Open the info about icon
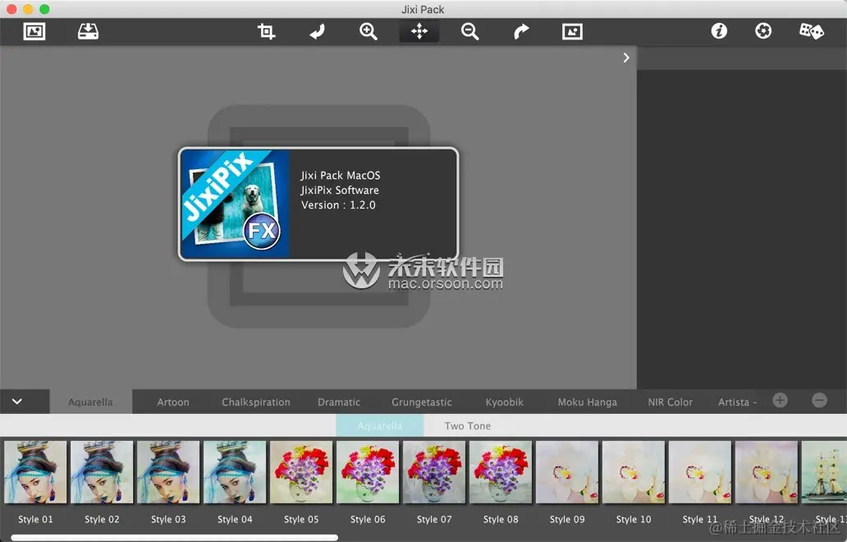 click(x=719, y=31)
